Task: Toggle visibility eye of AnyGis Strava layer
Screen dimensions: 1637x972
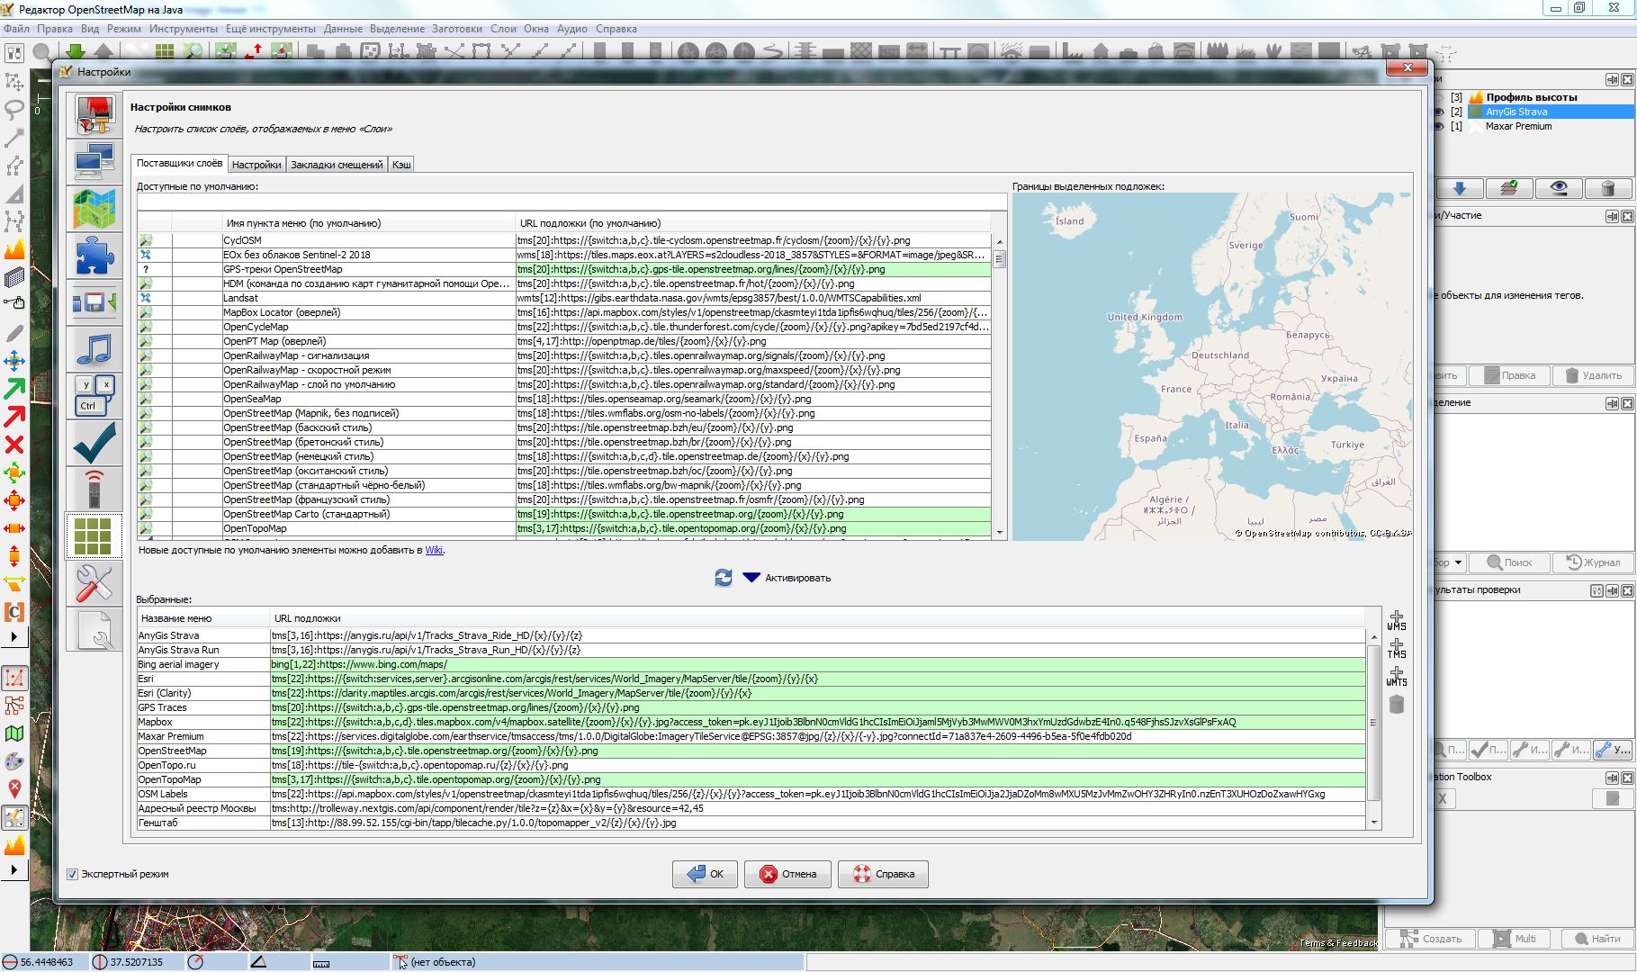Action: pyautogui.click(x=1439, y=112)
